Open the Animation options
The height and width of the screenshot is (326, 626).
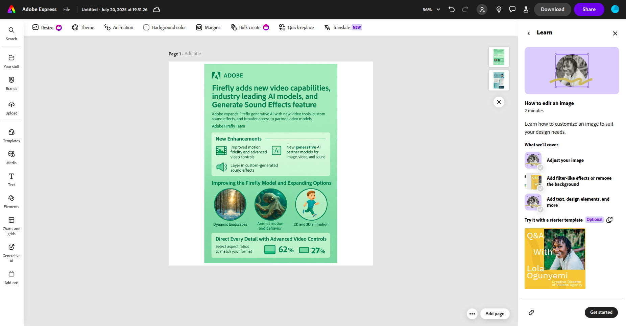click(x=119, y=27)
